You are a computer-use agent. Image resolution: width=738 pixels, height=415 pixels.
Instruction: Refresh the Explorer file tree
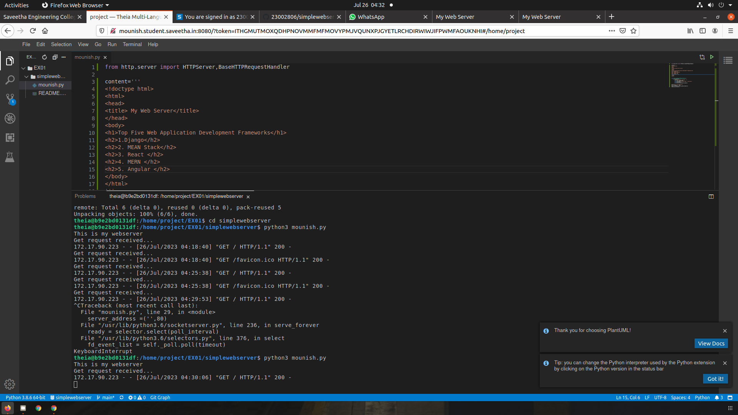45,57
